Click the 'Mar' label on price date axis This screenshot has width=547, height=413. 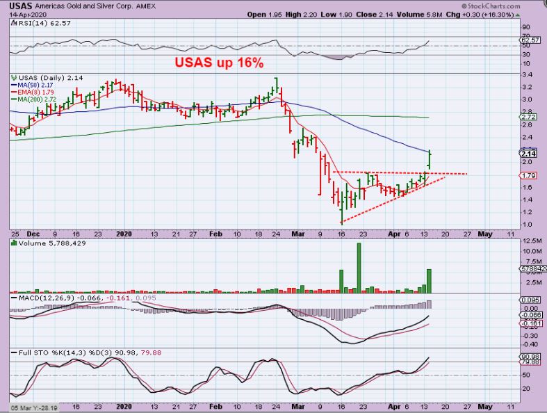click(297, 234)
